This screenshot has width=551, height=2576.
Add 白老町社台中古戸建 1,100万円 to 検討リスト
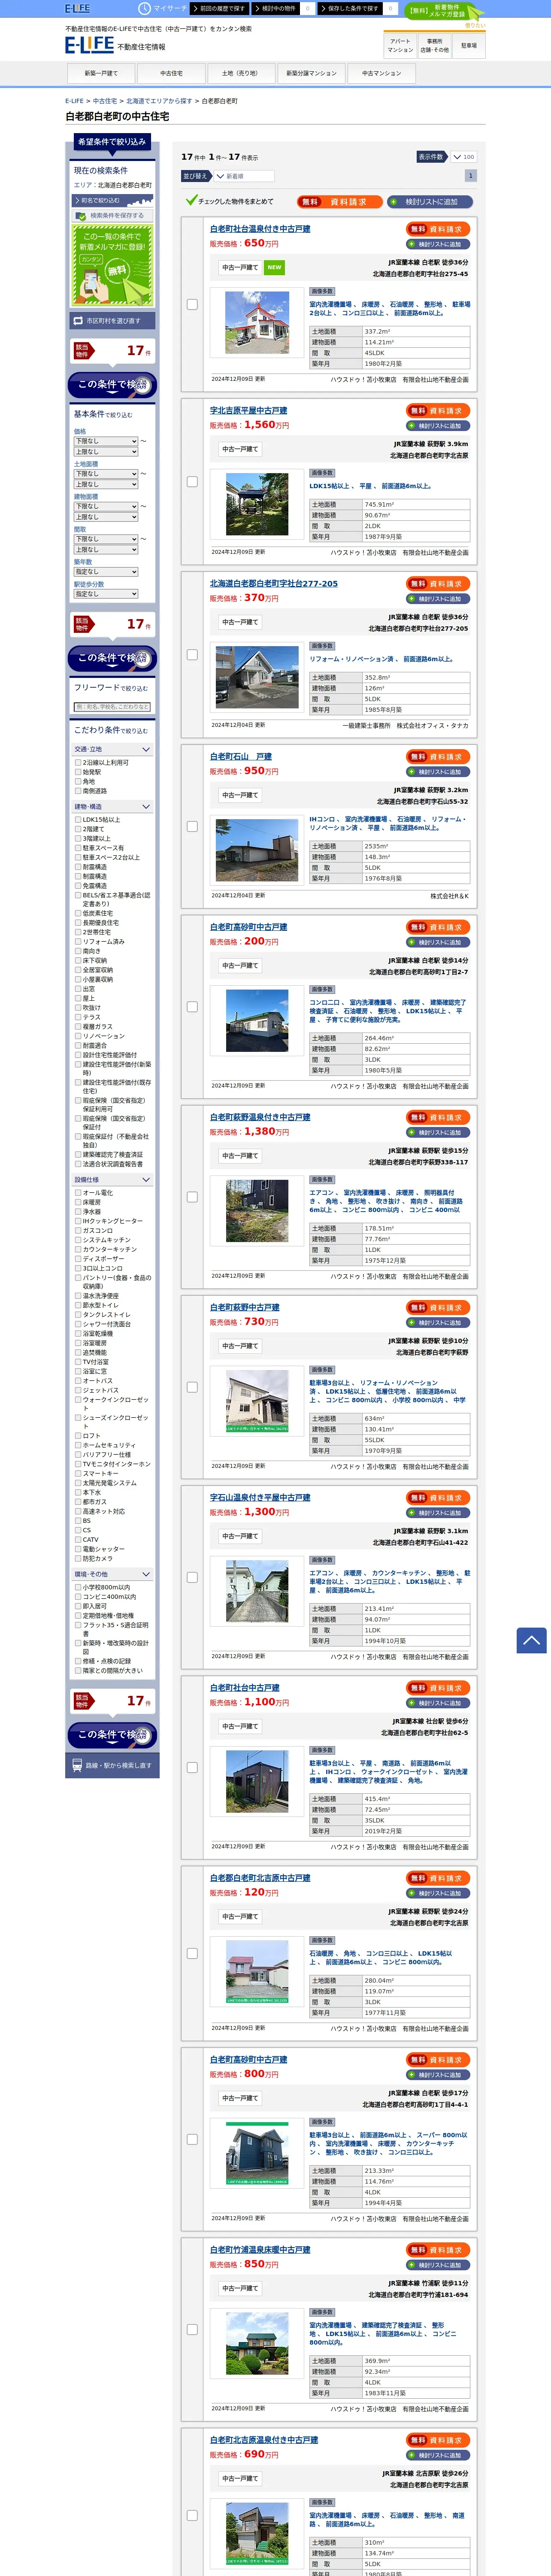tap(438, 1703)
